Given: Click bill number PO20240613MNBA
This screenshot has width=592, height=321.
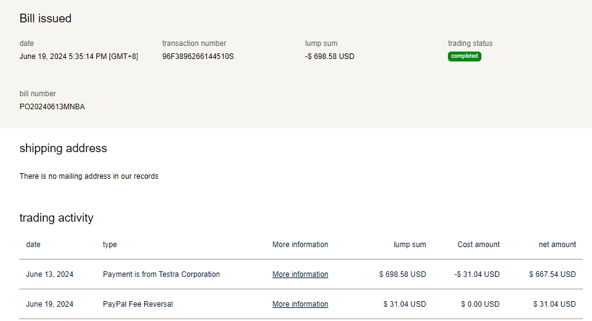Looking at the screenshot, I should pos(52,107).
